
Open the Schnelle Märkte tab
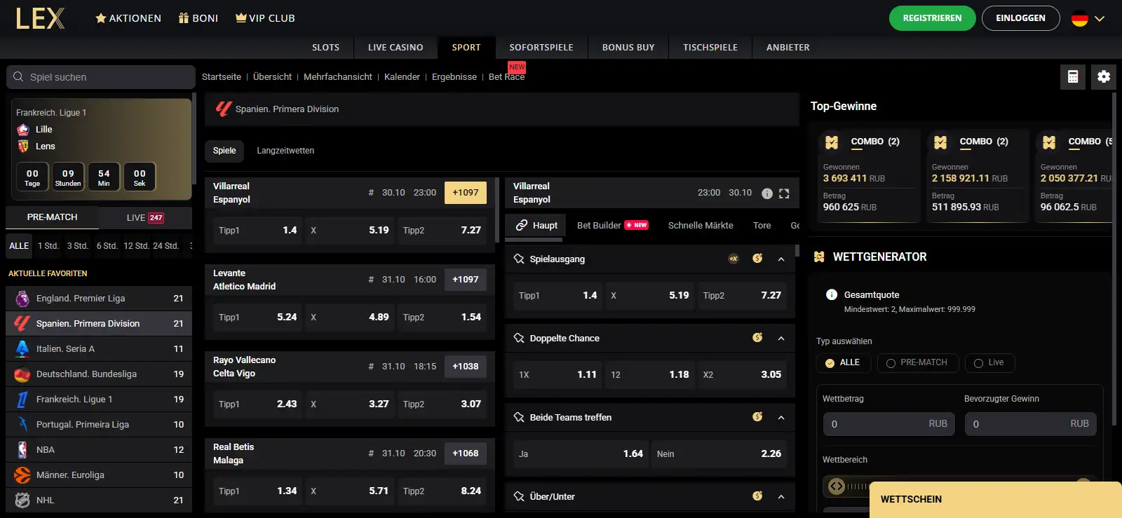pos(701,225)
